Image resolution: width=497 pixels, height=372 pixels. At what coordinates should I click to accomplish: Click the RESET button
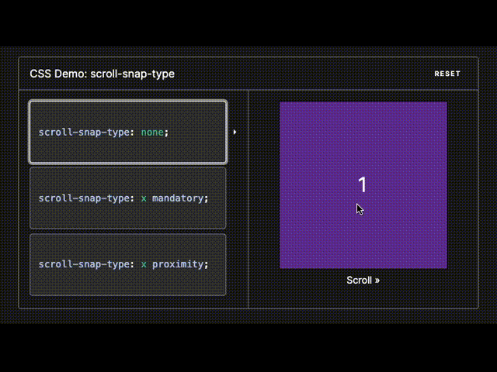(447, 74)
